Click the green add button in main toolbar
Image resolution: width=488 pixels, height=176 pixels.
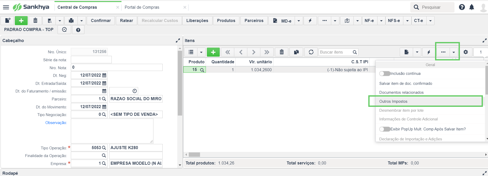click(21, 20)
